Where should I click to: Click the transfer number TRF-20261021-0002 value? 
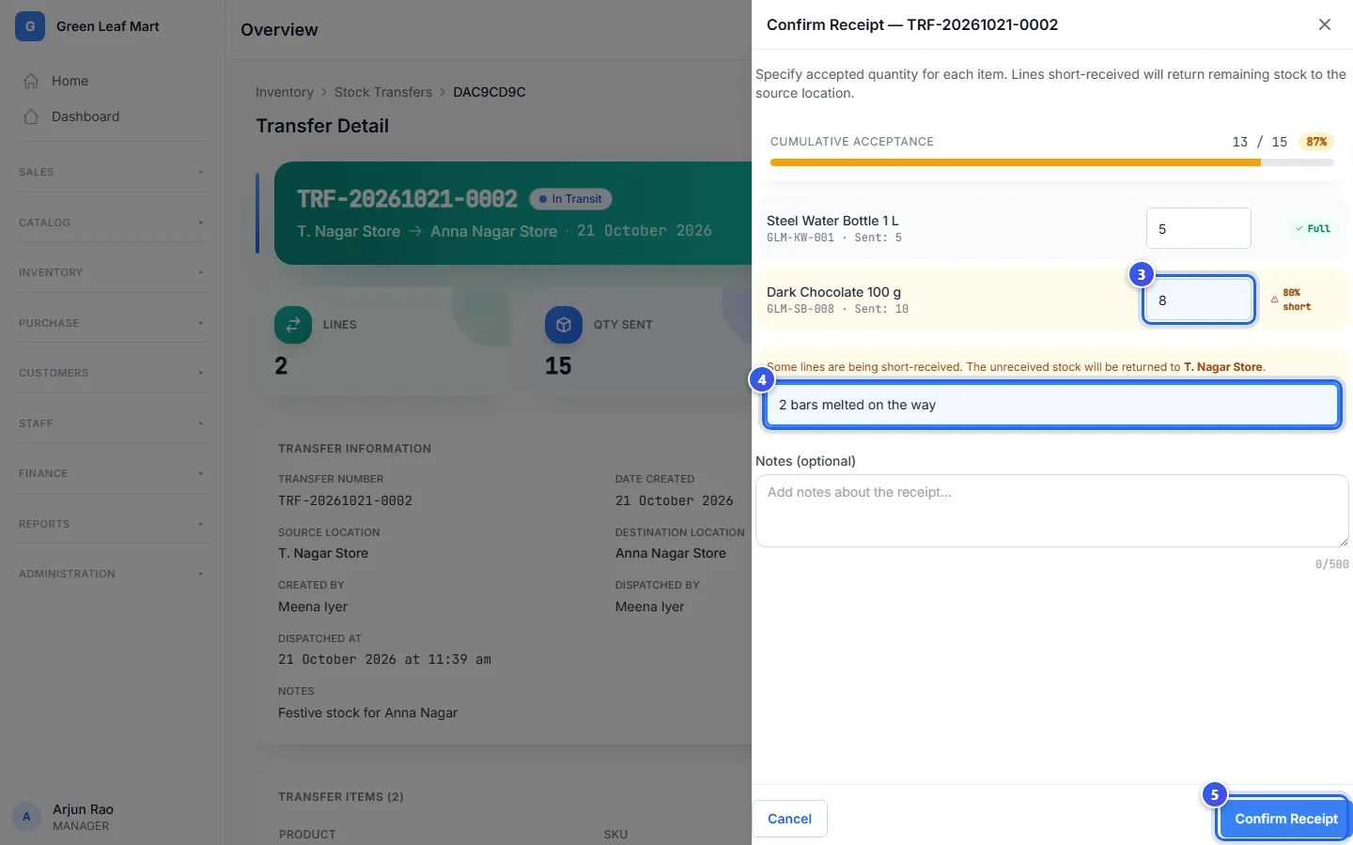click(x=345, y=500)
